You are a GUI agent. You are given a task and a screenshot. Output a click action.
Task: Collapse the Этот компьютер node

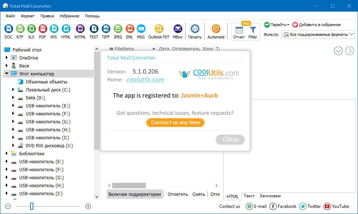[7, 74]
